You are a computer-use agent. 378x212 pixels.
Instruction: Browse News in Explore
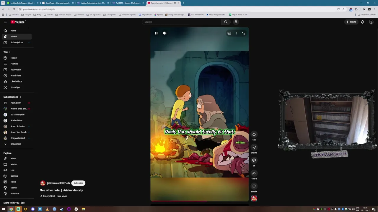[17, 182]
